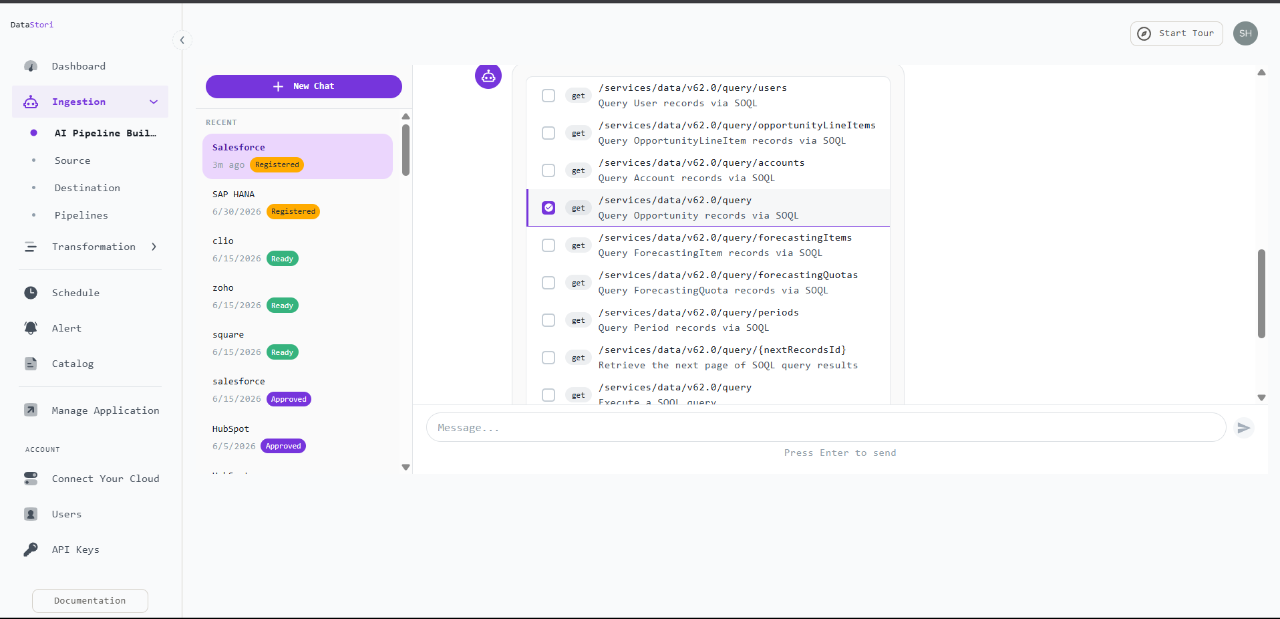1280x619 pixels.
Task: Open Schedule from sidebar
Action: click(x=75, y=293)
